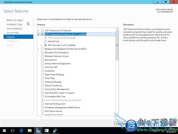Check Canary Network Diagnostics box
This screenshot has height=134, width=178.
[42, 63]
